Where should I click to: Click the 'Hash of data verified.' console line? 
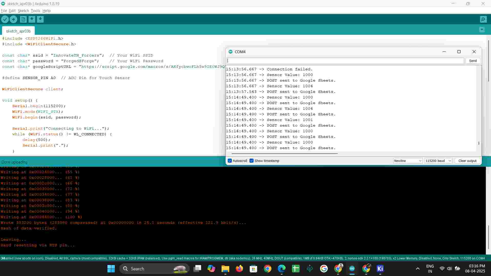click(29, 228)
